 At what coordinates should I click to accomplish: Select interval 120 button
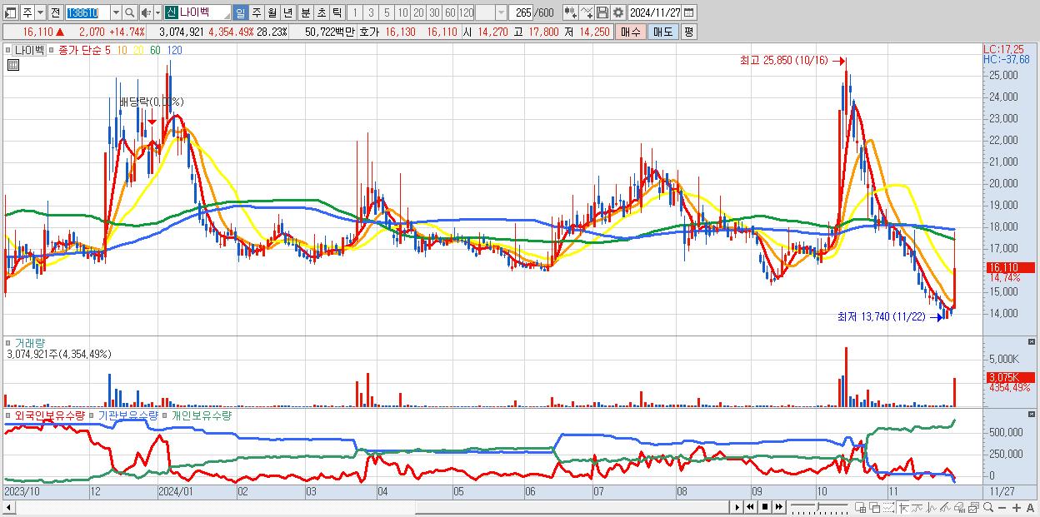466,12
